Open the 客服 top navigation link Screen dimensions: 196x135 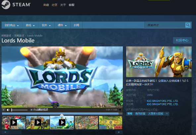[x=72, y=5]
